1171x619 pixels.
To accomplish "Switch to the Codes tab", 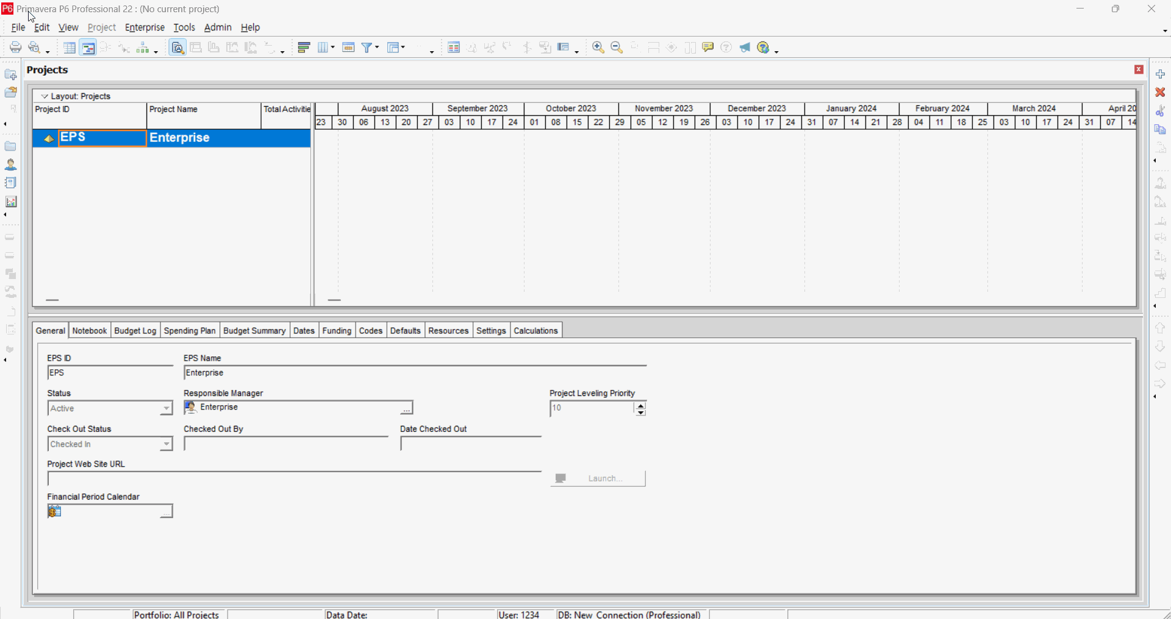I will click(370, 330).
